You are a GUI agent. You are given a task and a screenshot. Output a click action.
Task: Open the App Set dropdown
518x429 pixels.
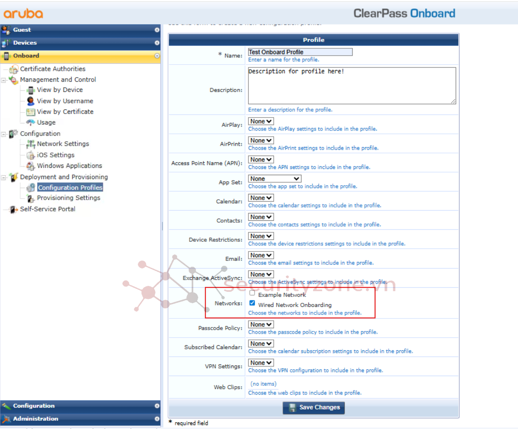275,179
